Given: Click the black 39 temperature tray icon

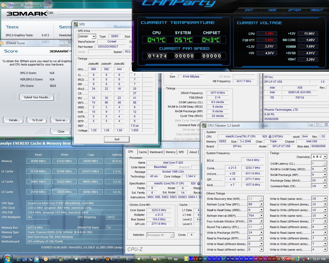Looking at the screenshot, I should coord(200,259).
